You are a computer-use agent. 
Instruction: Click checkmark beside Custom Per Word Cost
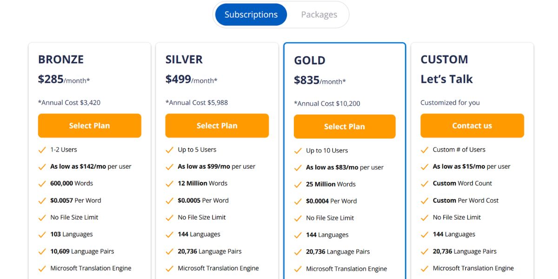point(425,200)
